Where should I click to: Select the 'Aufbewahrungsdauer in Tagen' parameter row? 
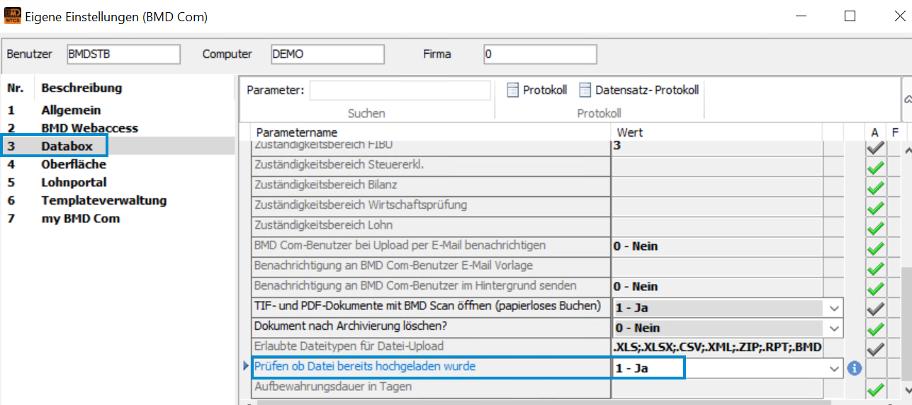coord(432,388)
